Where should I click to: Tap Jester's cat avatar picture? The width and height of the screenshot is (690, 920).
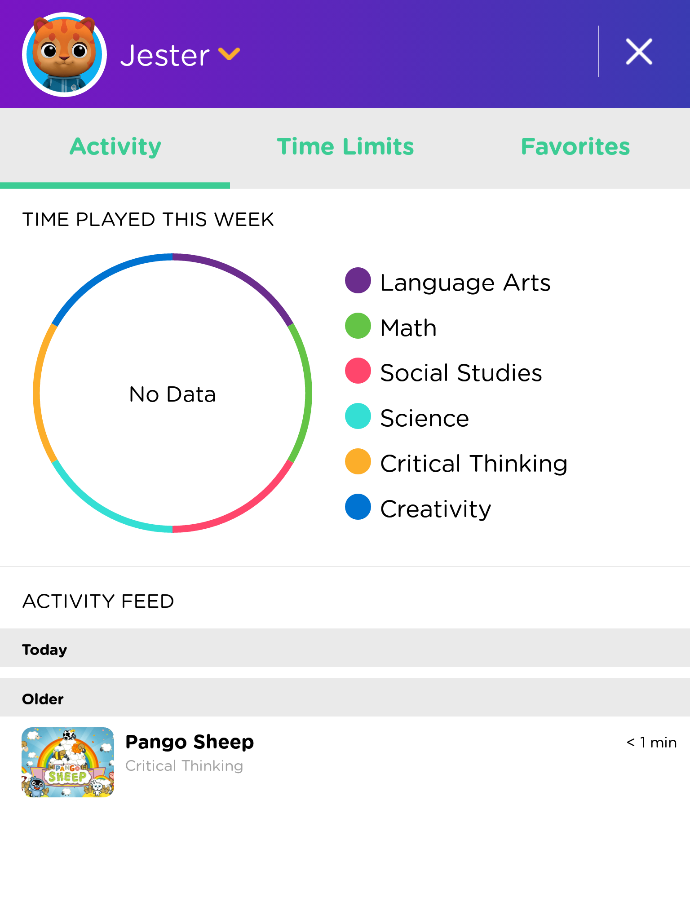coord(64,54)
